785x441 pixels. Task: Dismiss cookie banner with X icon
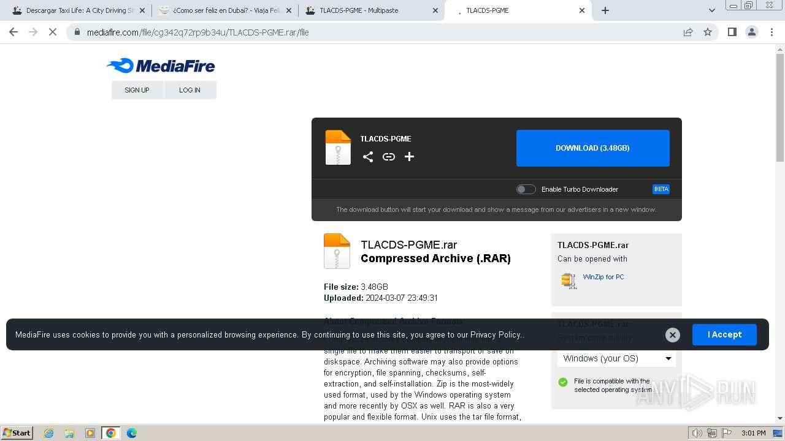coord(673,335)
